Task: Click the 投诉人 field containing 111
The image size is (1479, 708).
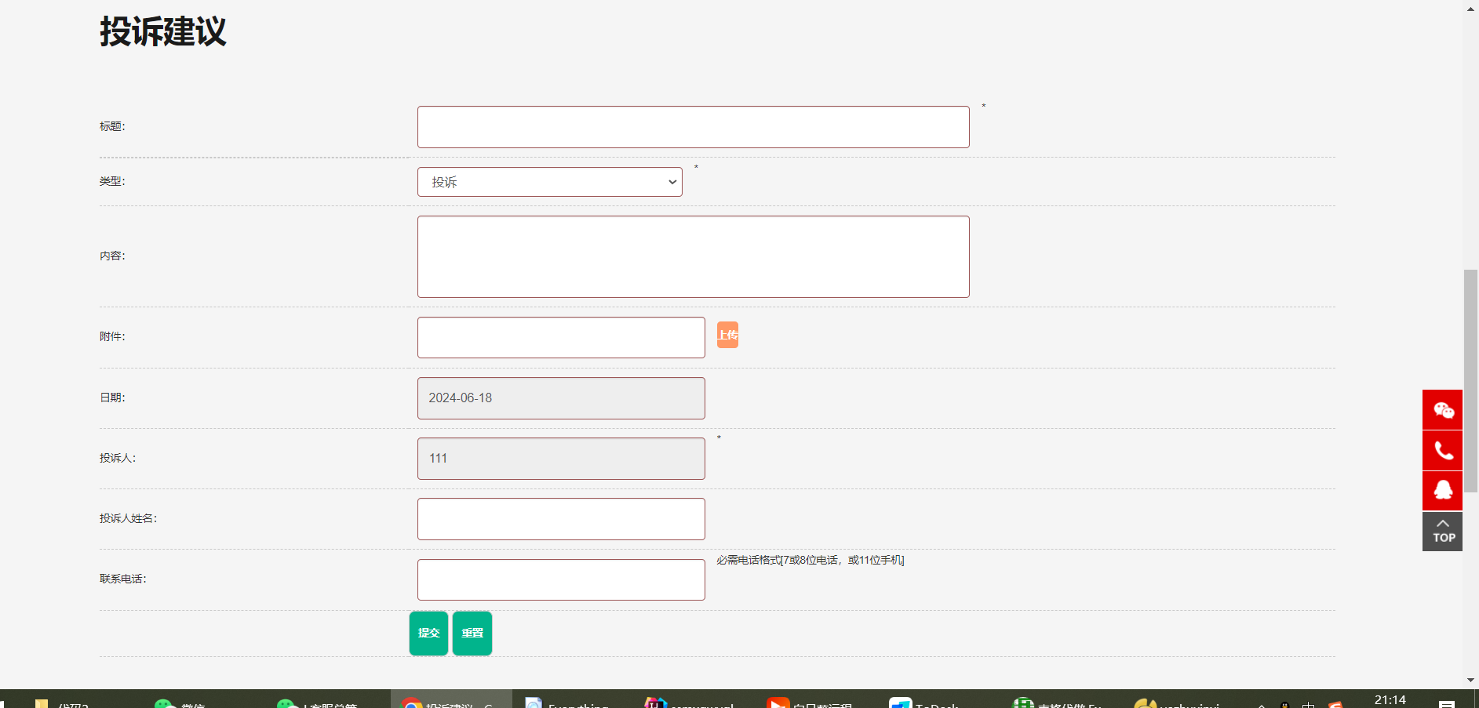Action: 561,459
